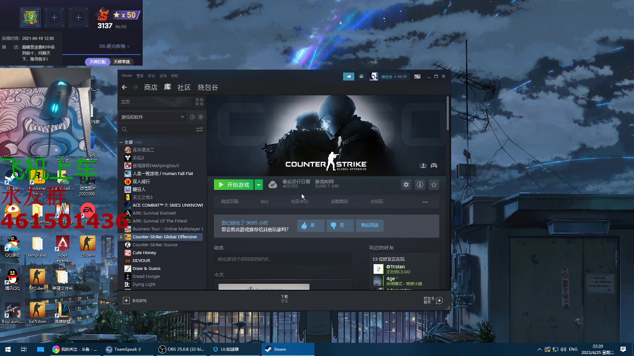Image resolution: width=634 pixels, height=356 pixels.
Task: Go to the 库 library tab
Action: [x=167, y=88]
